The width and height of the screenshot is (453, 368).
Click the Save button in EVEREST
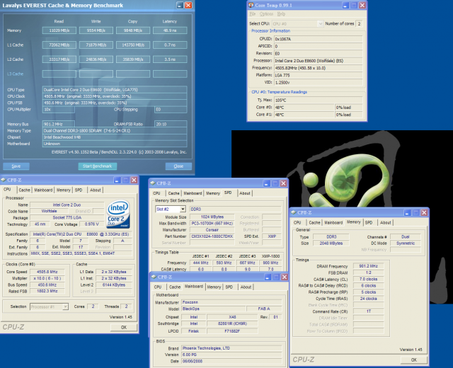point(16,166)
